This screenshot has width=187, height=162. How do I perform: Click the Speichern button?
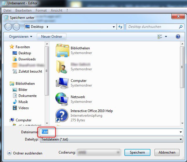pos(137,152)
